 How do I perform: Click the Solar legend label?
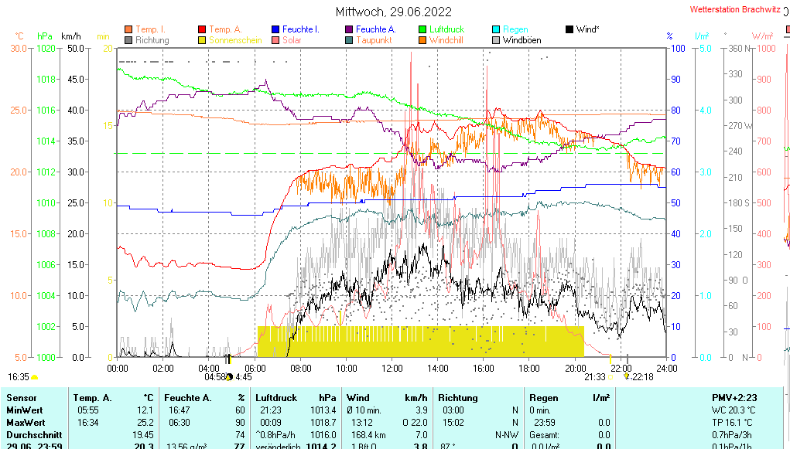pyautogui.click(x=292, y=40)
